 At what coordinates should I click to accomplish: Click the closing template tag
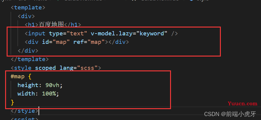point(30,59)
